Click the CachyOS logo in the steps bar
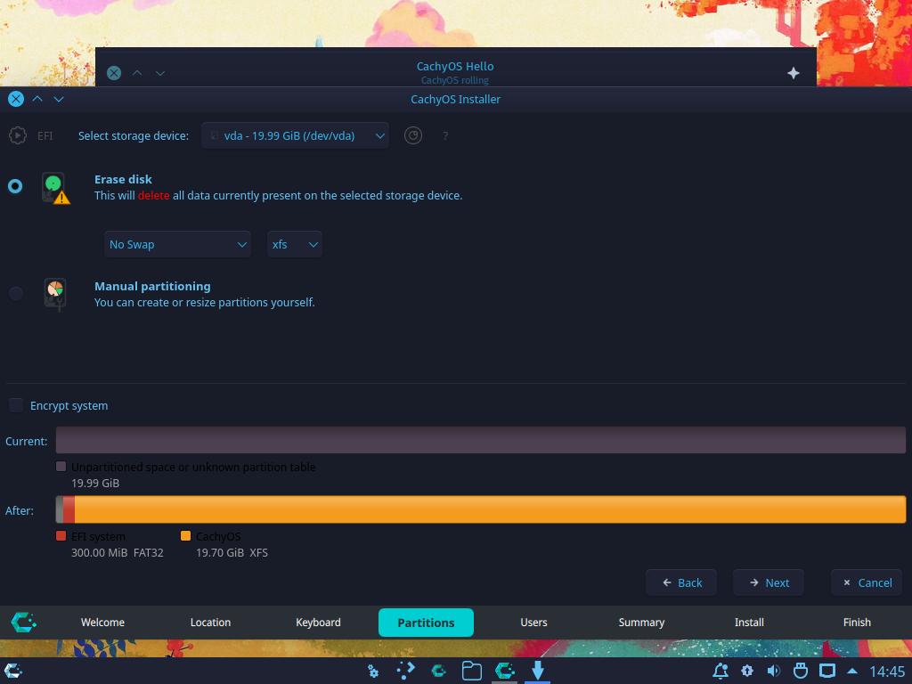 (x=24, y=623)
